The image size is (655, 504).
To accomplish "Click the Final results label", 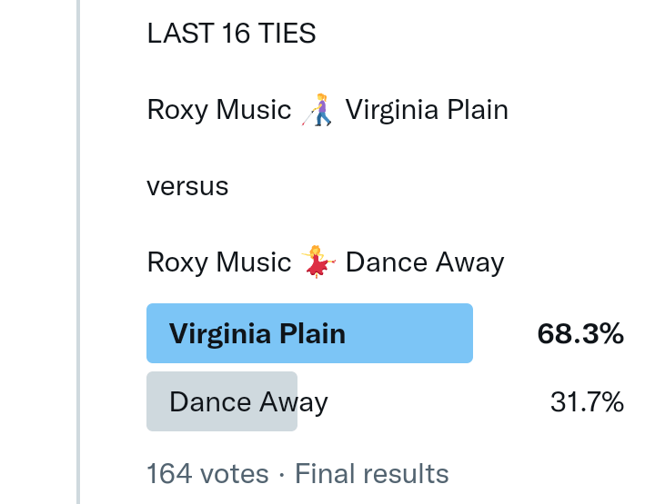I will (x=372, y=474).
